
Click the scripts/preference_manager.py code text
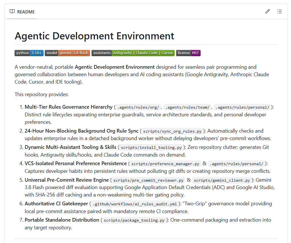(165, 164)
